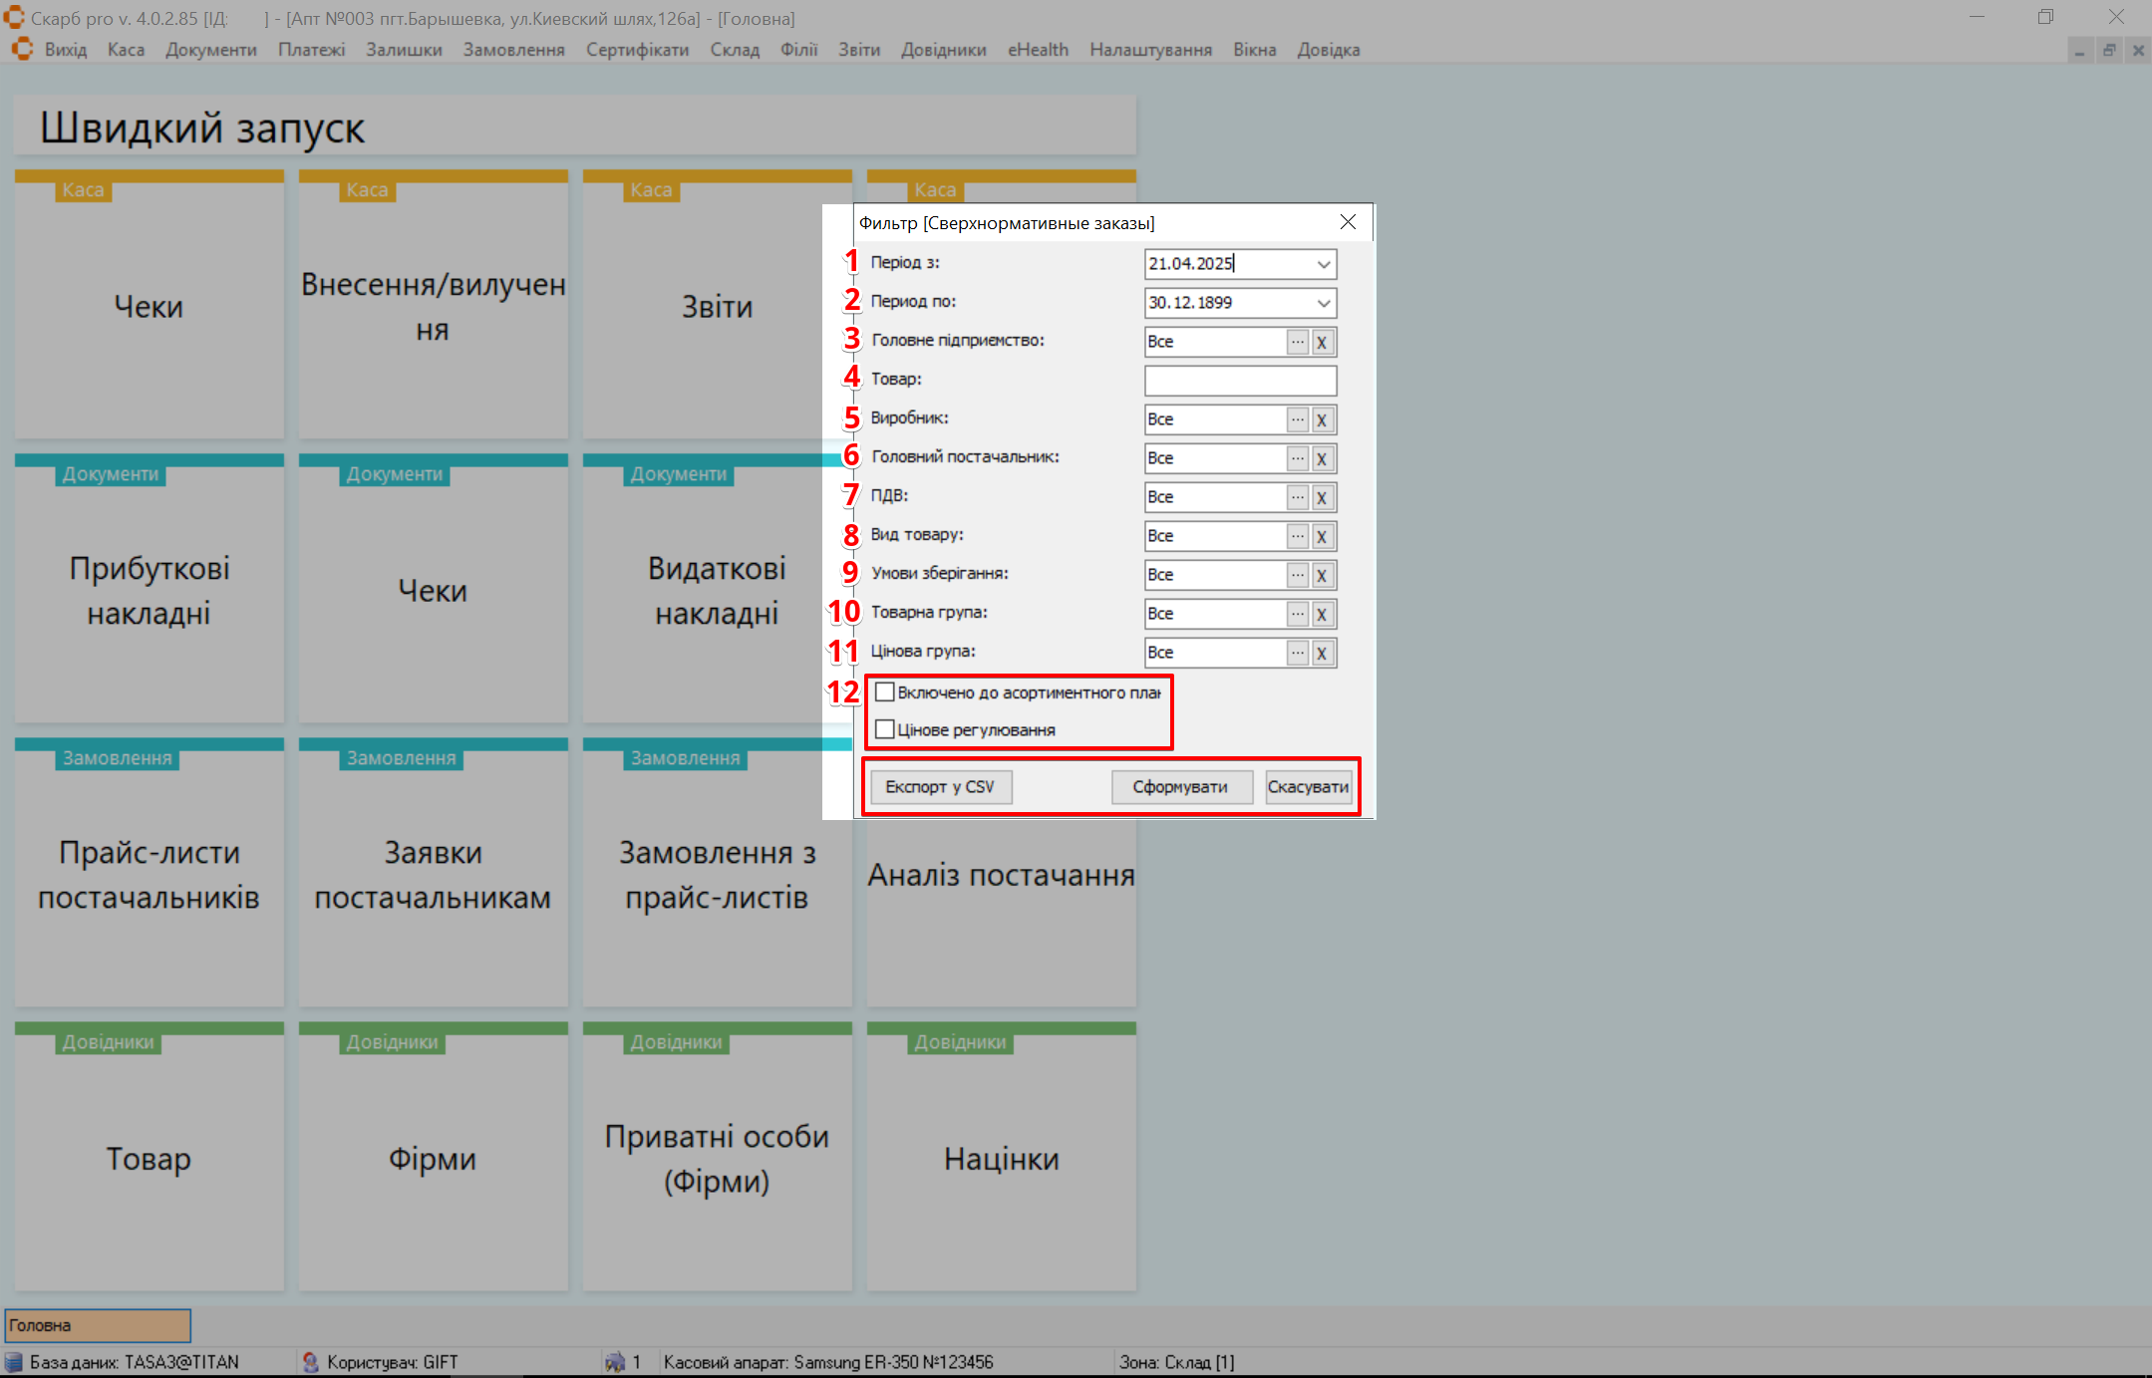Expand the Період з date dropdown
Image resolution: width=2152 pixels, height=1378 pixels.
click(x=1323, y=264)
